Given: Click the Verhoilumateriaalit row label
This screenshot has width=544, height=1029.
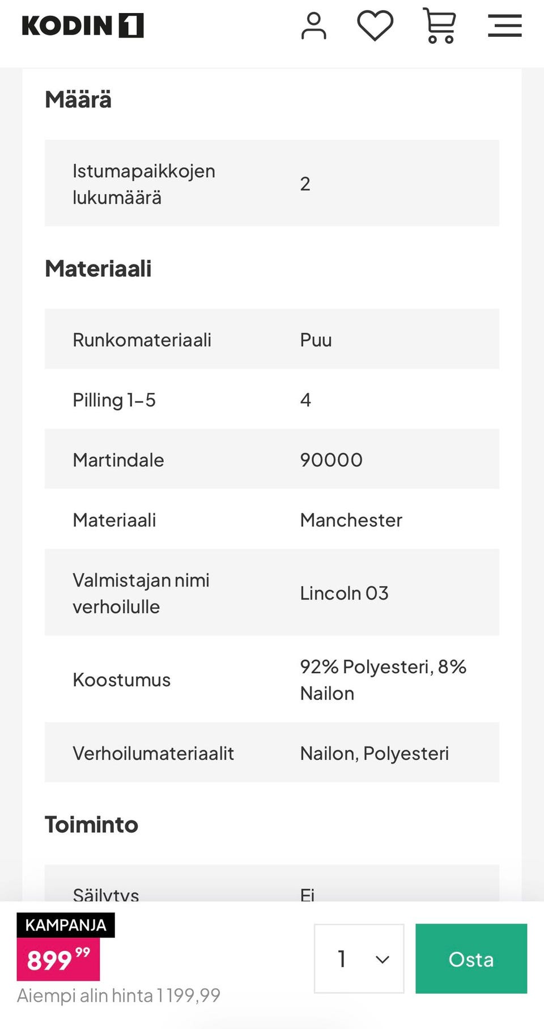Looking at the screenshot, I should pos(153,753).
